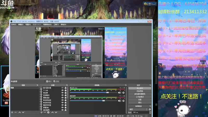Open the 帮助(H) menu

pyautogui.click(x=63, y=24)
